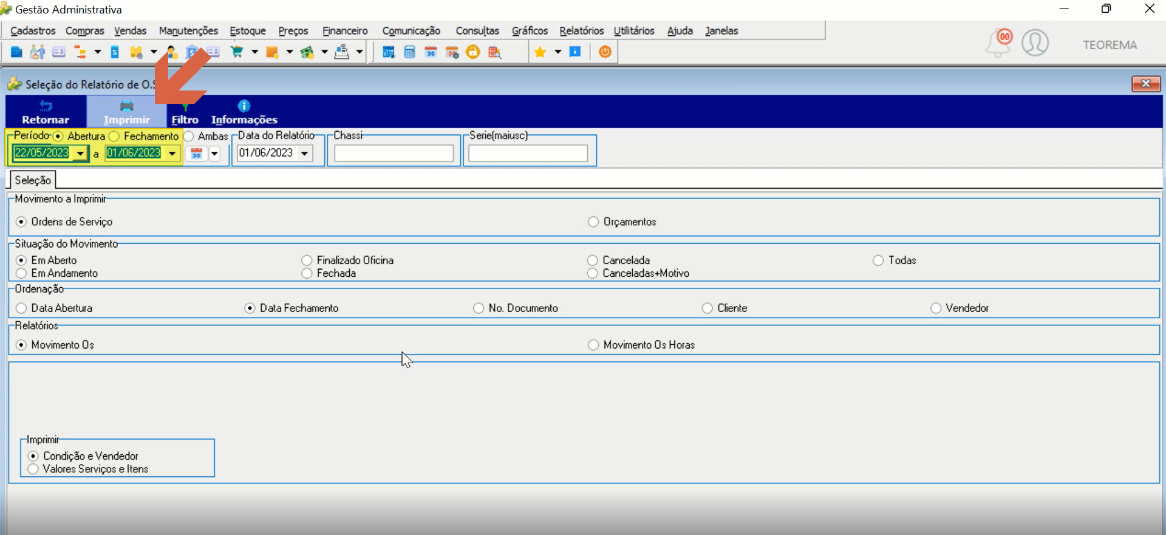The height and width of the screenshot is (535, 1166).
Task: Open the blue calendar schedule icon
Action: [389, 52]
